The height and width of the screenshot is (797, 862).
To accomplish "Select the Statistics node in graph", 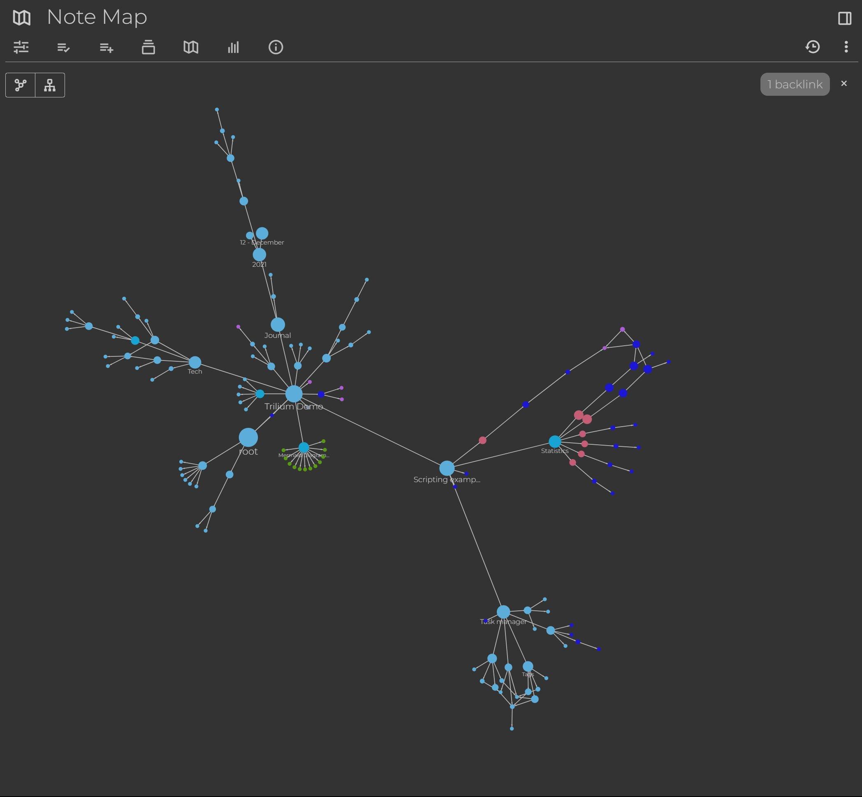I will pyautogui.click(x=555, y=441).
